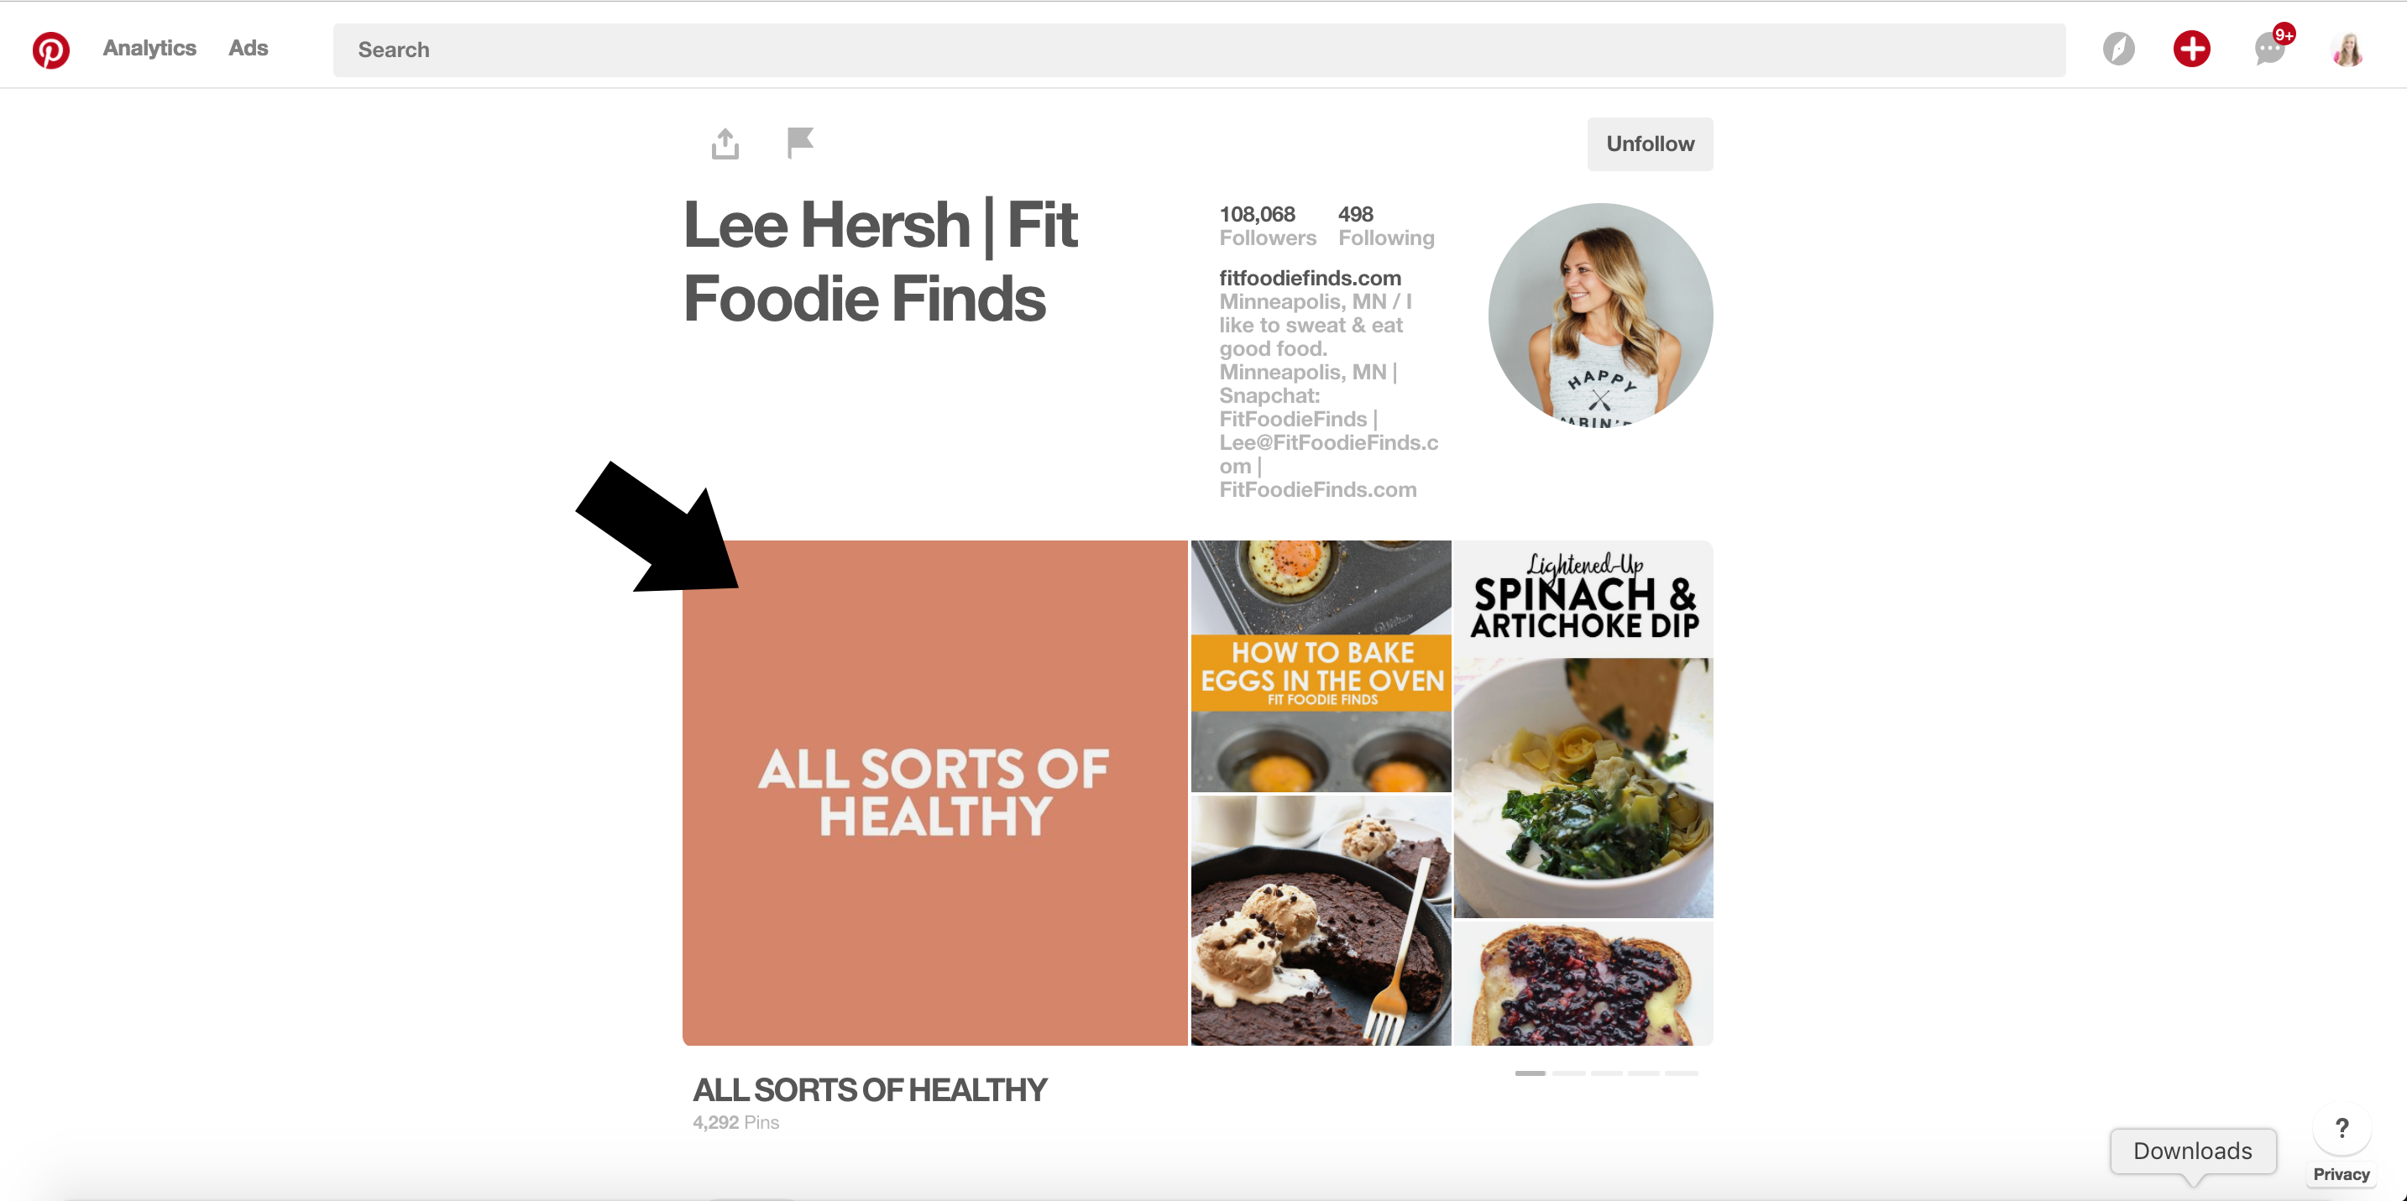Screen dimensions: 2407x1201
Task: Select the first carousel page indicator
Action: point(1530,1073)
